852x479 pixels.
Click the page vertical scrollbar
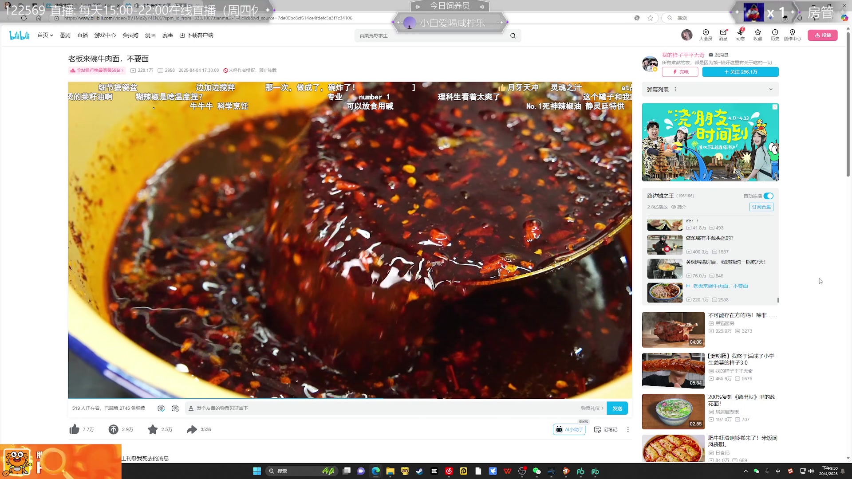[848, 104]
